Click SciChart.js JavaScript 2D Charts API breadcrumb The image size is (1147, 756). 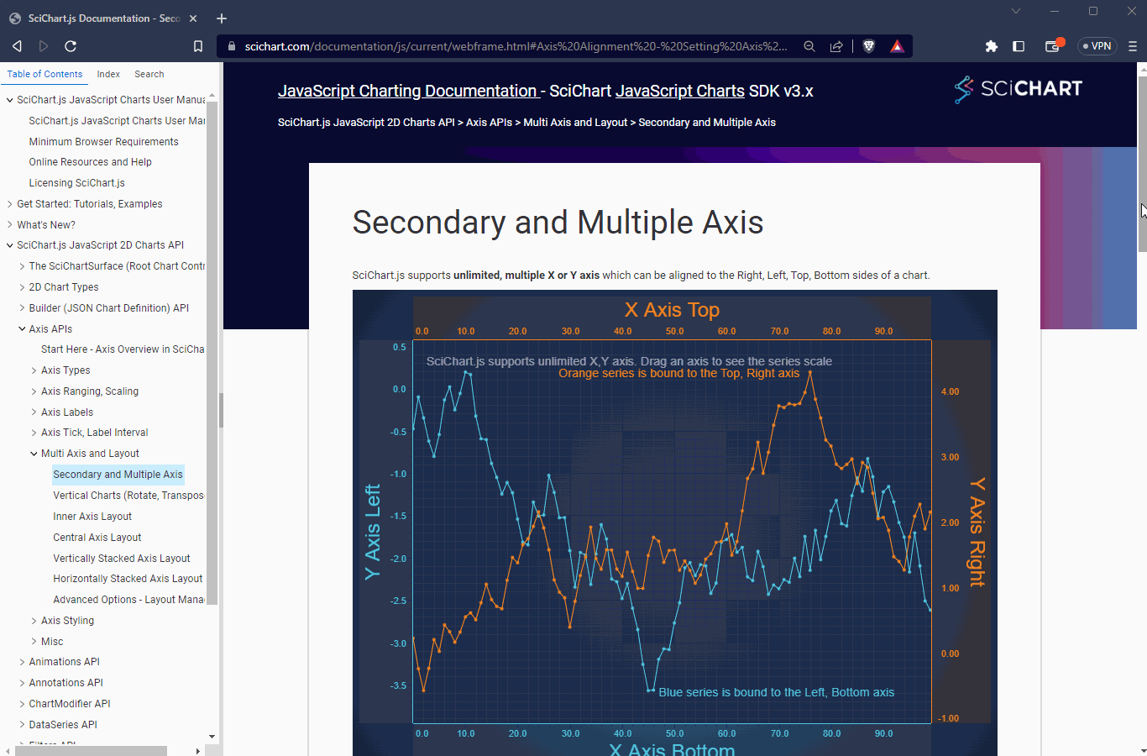click(366, 123)
